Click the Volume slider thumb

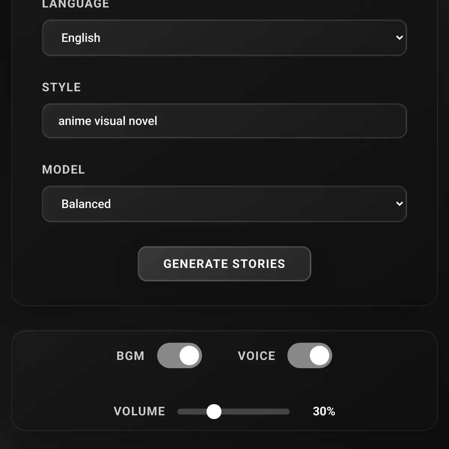click(x=214, y=412)
